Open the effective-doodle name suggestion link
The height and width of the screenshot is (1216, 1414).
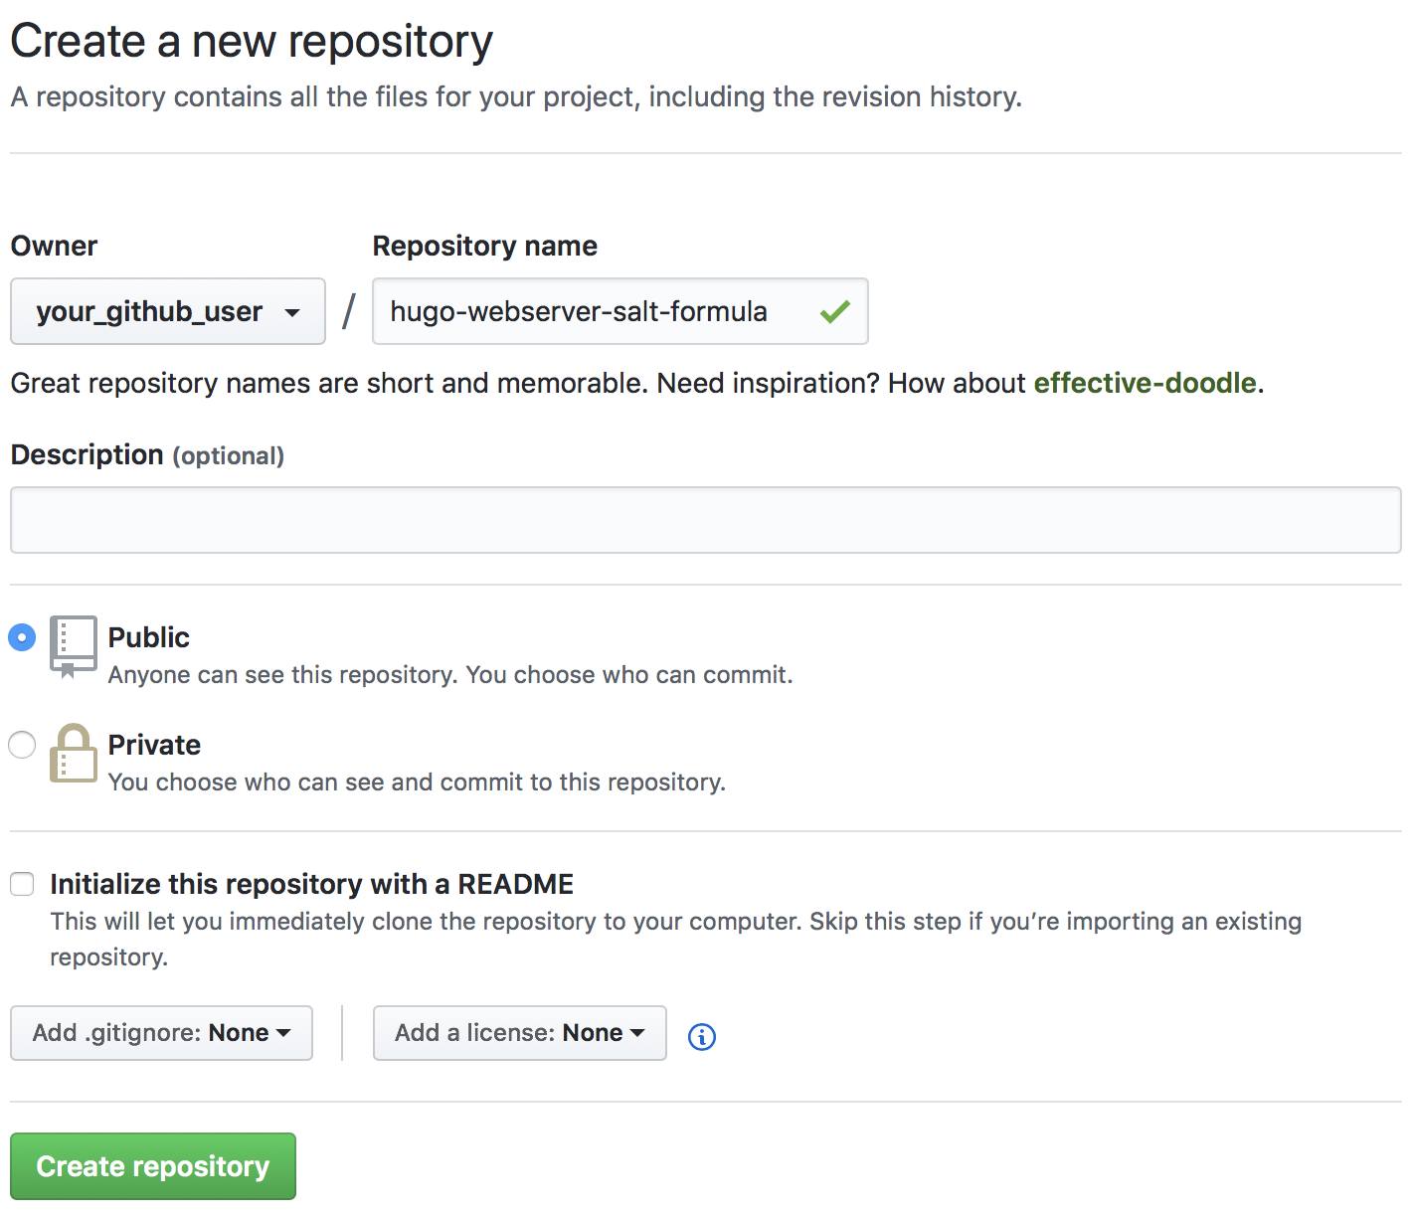pyautogui.click(x=1144, y=383)
